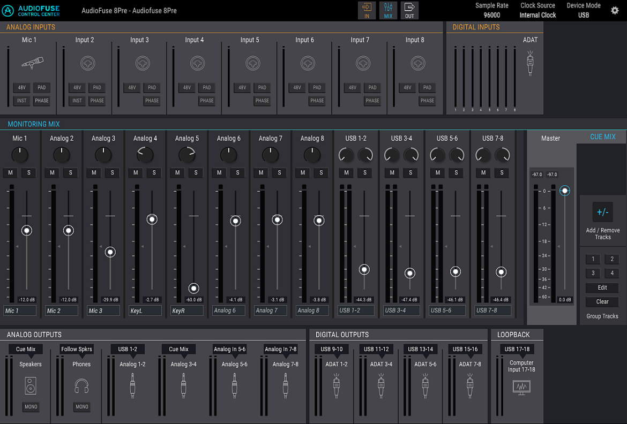Open the Speakers source dropdown showing Cue Mix

(26, 349)
